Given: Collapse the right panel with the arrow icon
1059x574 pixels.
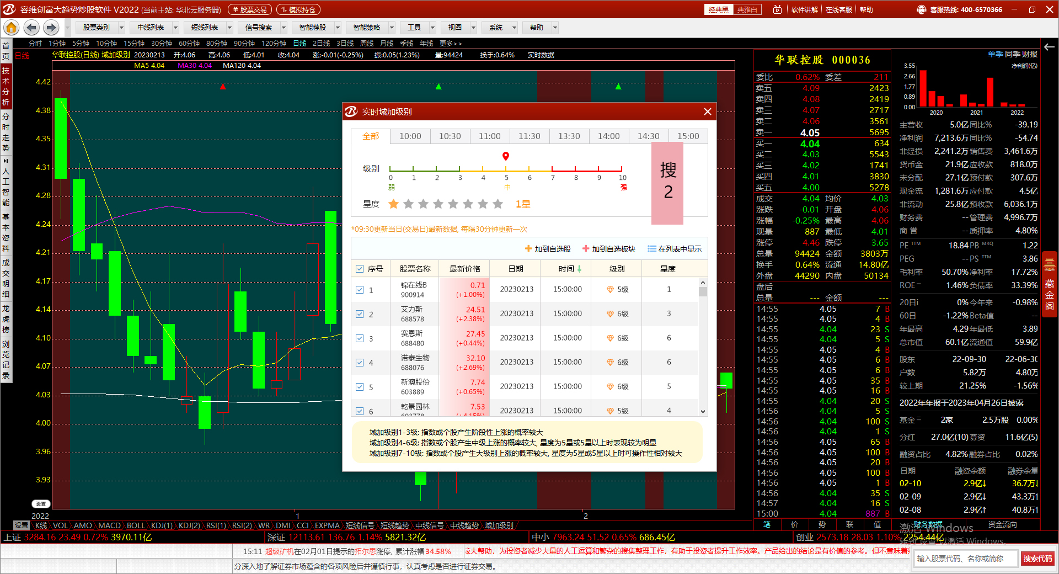Looking at the screenshot, I should click(1050, 46).
